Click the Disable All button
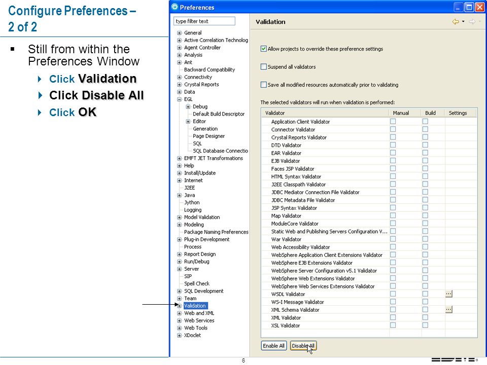This screenshot has width=487, height=365. click(303, 346)
